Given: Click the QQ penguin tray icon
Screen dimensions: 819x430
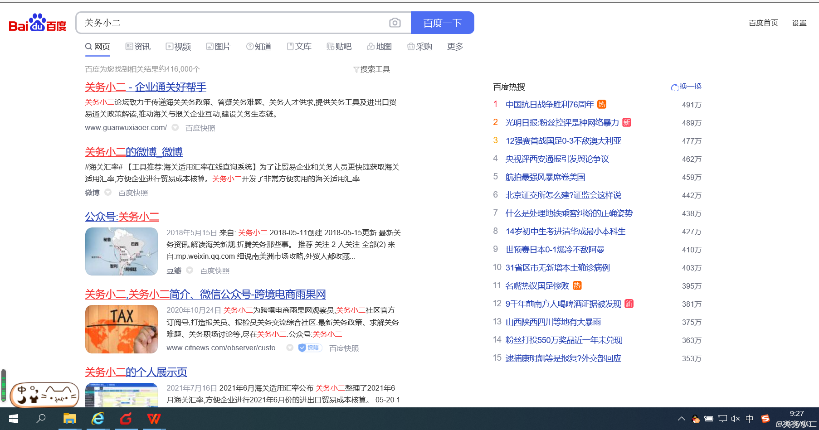Looking at the screenshot, I should pyautogui.click(x=695, y=419).
